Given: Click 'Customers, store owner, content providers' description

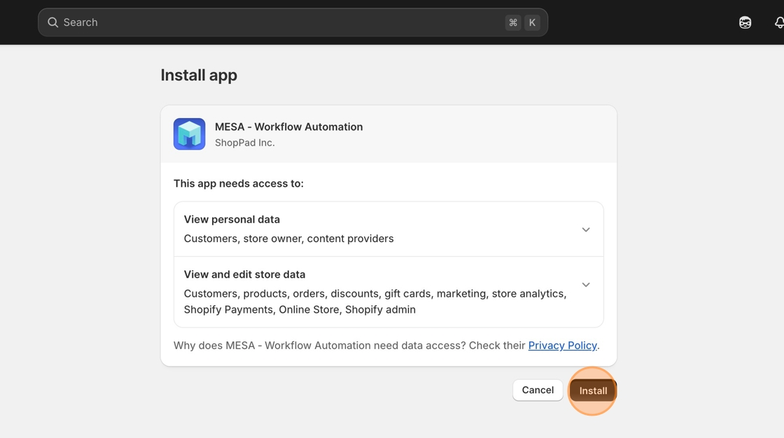Looking at the screenshot, I should pos(288,239).
